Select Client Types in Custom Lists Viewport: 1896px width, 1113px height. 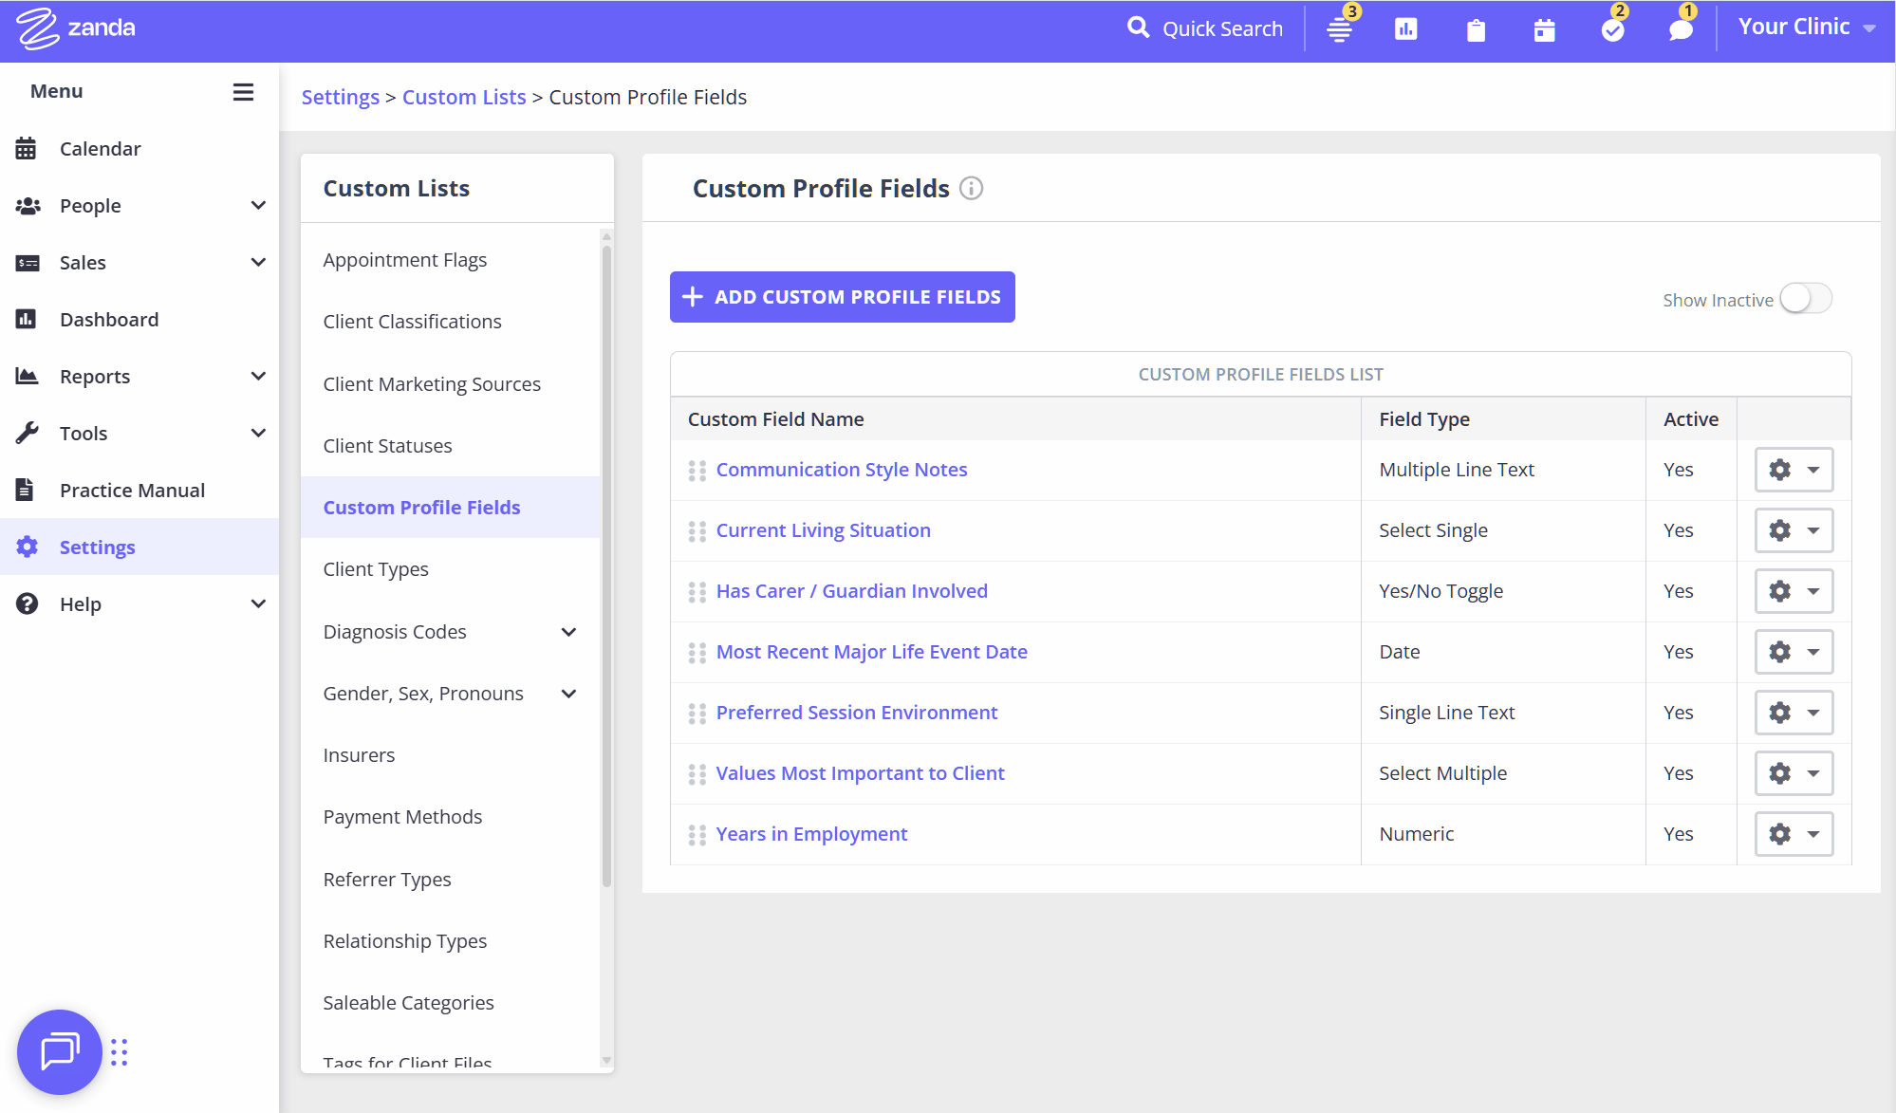(x=376, y=568)
